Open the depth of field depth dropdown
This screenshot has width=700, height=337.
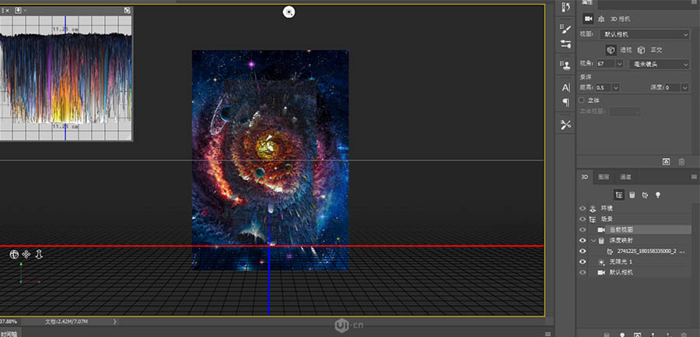click(x=685, y=88)
